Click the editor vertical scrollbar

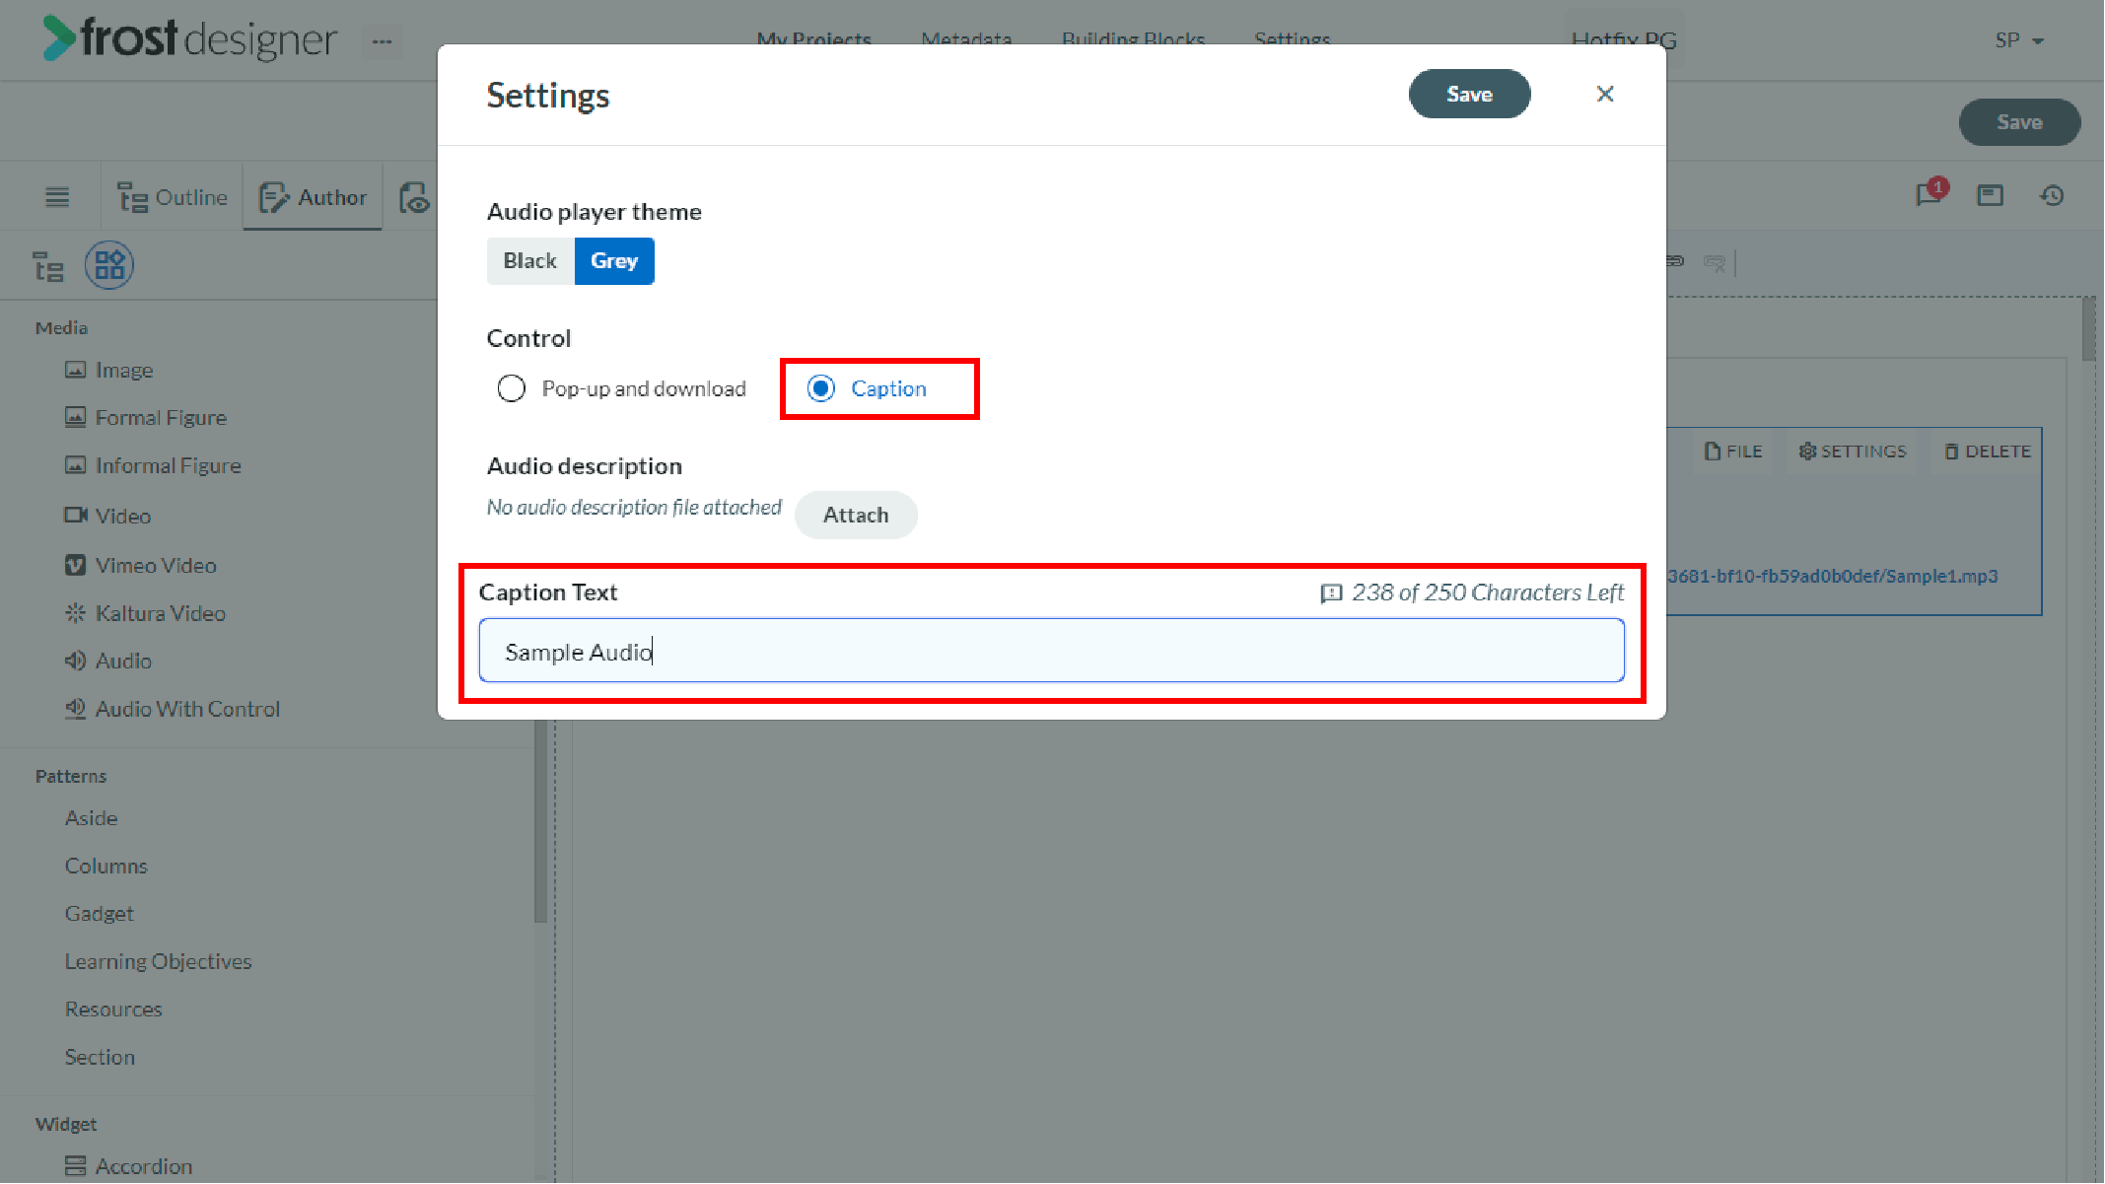point(2088,328)
